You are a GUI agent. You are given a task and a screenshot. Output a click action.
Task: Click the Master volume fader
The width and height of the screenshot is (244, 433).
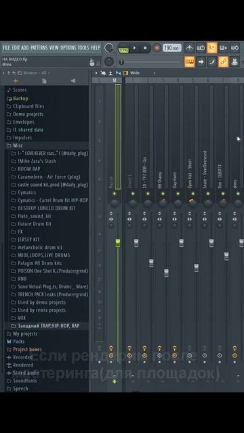click(118, 243)
